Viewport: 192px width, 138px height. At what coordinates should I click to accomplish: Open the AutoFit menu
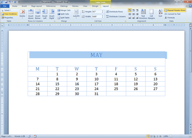76,14
